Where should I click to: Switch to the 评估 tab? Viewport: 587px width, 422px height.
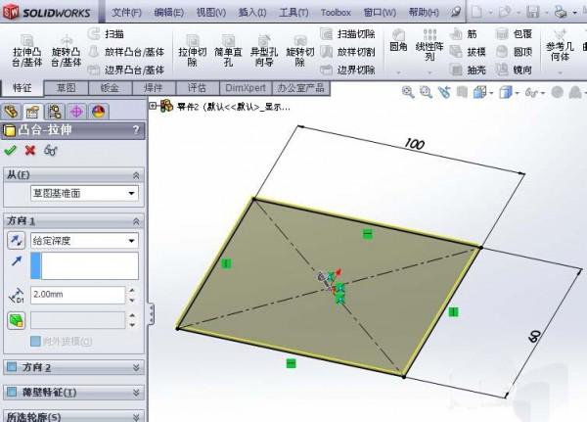pos(197,88)
